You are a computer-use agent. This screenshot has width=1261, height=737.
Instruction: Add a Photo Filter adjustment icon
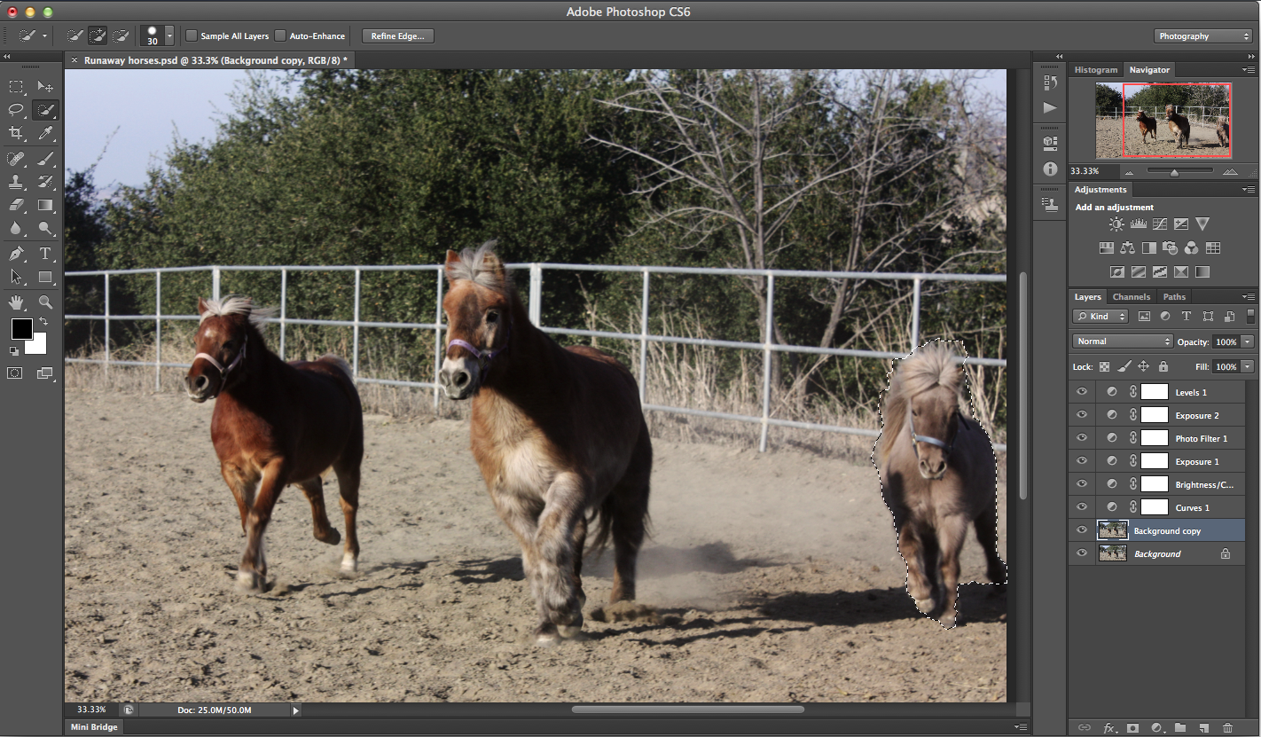click(1171, 248)
